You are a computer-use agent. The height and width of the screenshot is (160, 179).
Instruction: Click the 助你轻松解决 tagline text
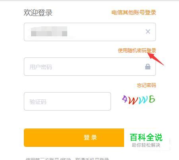pyautogui.click(x=146, y=145)
